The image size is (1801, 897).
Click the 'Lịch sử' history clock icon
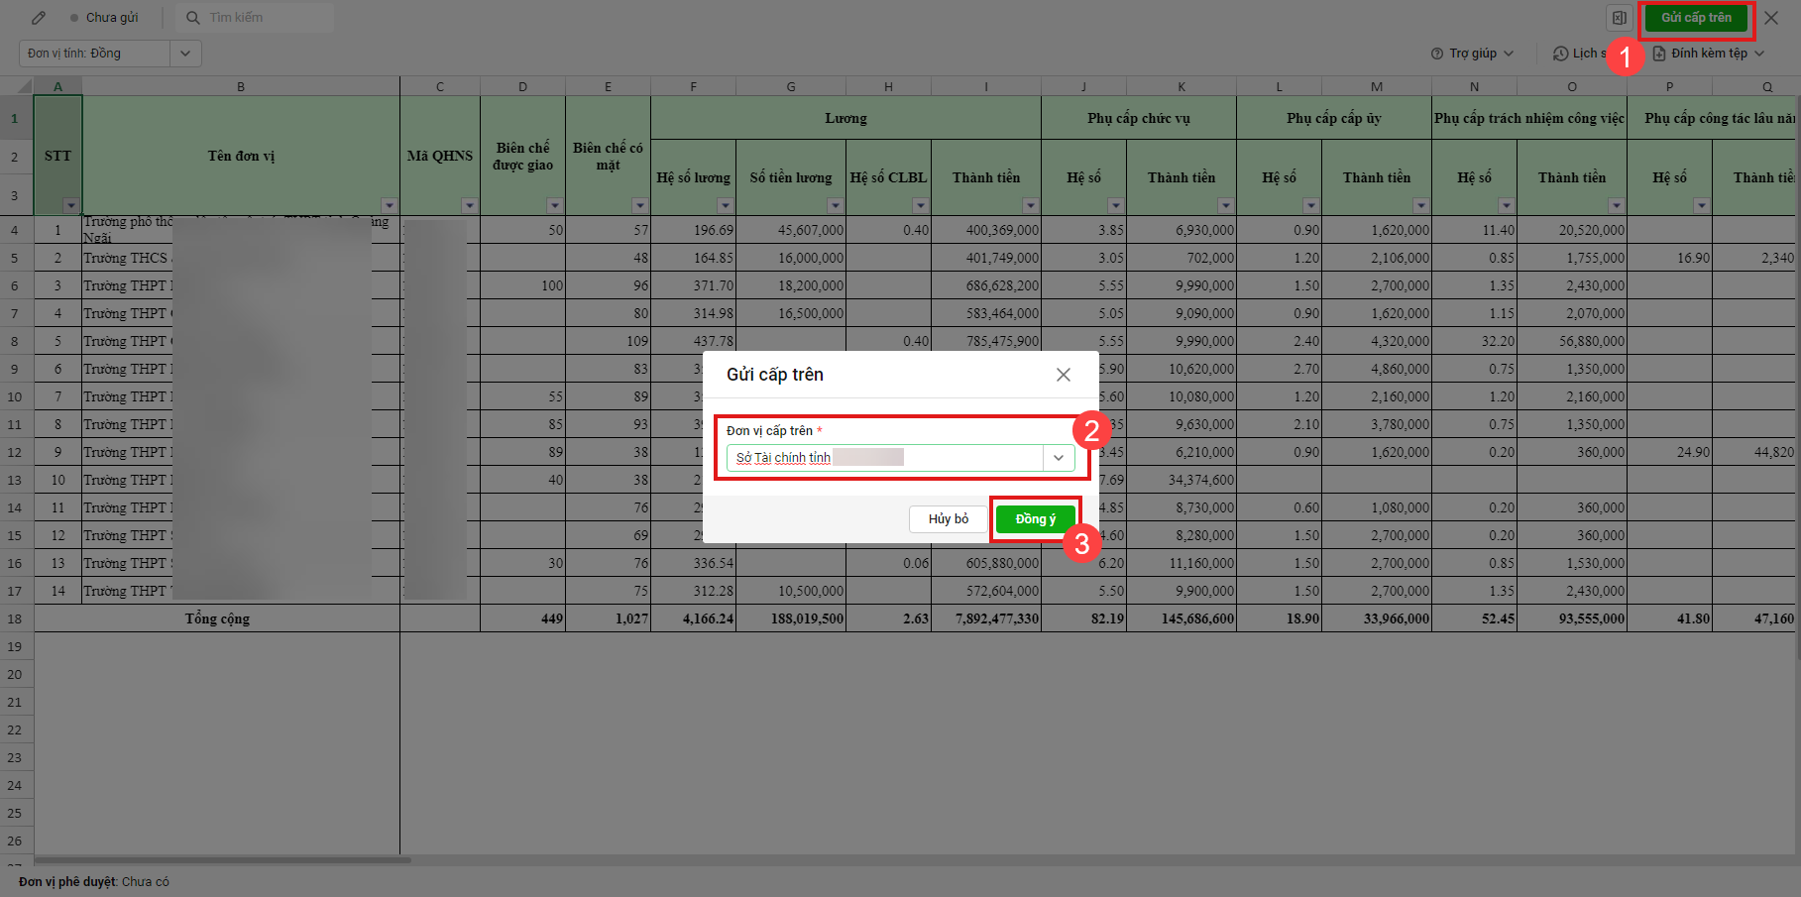point(1560,54)
